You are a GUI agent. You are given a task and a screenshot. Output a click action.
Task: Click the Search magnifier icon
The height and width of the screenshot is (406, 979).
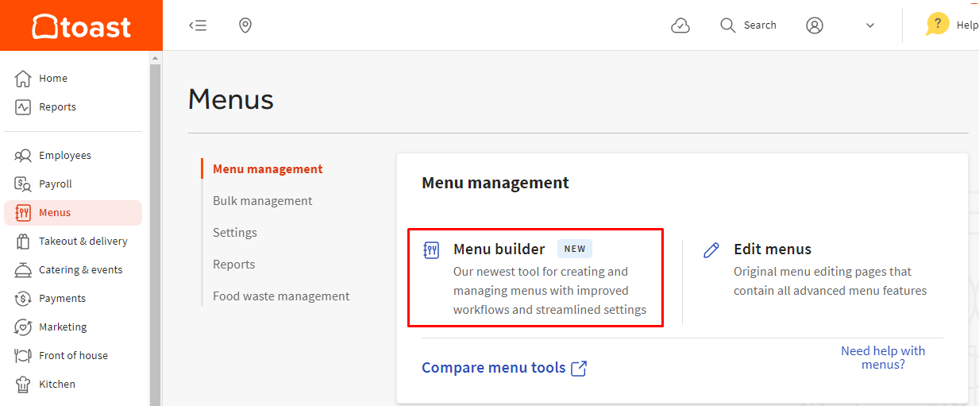click(x=727, y=25)
